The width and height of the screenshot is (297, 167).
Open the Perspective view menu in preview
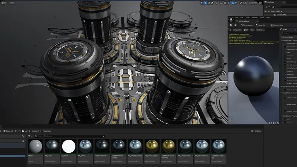pyautogui.click(x=237, y=30)
